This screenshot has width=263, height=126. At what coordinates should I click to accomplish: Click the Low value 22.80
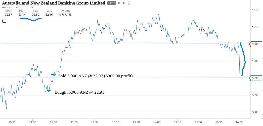coord(35,15)
